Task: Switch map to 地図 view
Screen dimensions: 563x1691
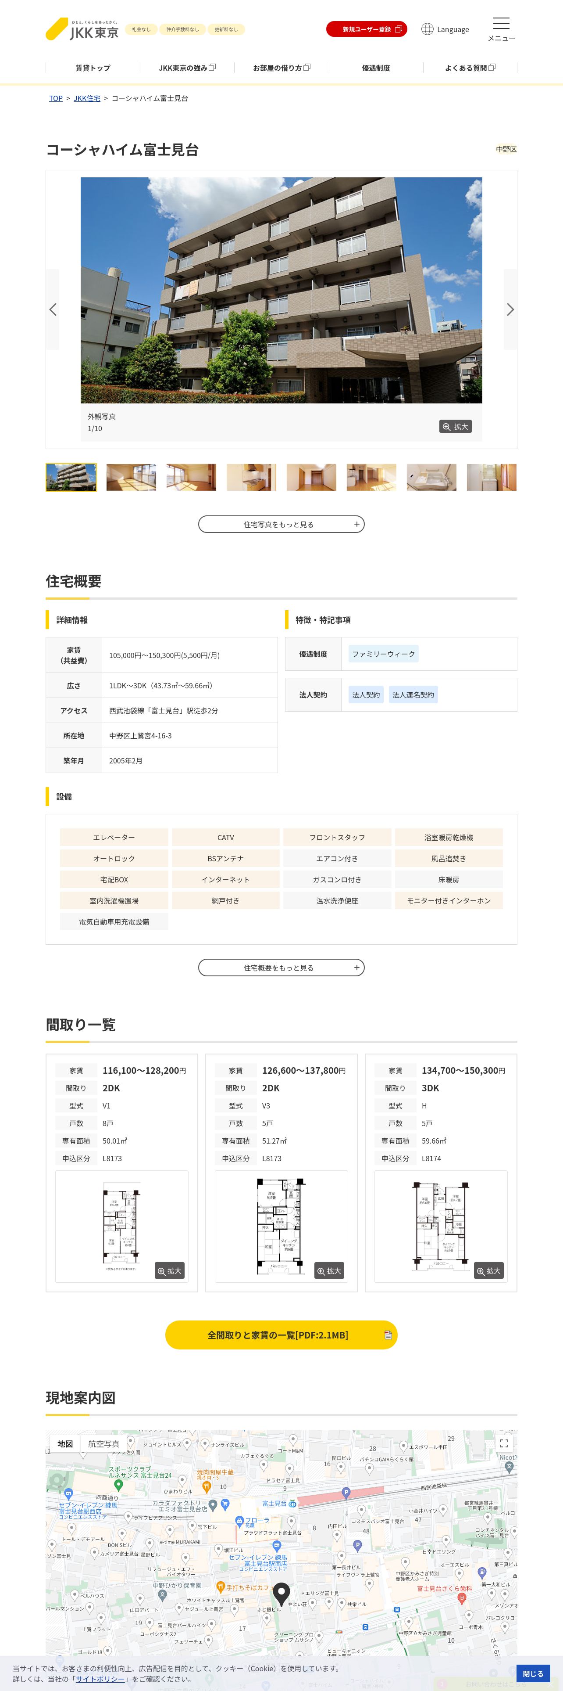Action: [65, 1443]
